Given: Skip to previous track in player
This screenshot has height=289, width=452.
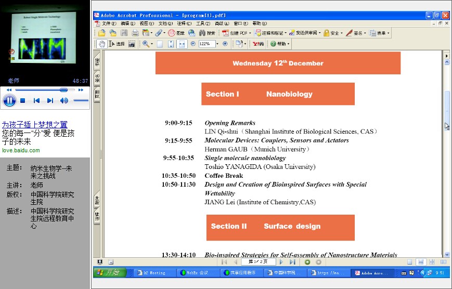Looking at the screenshot, I should tap(36, 100).
